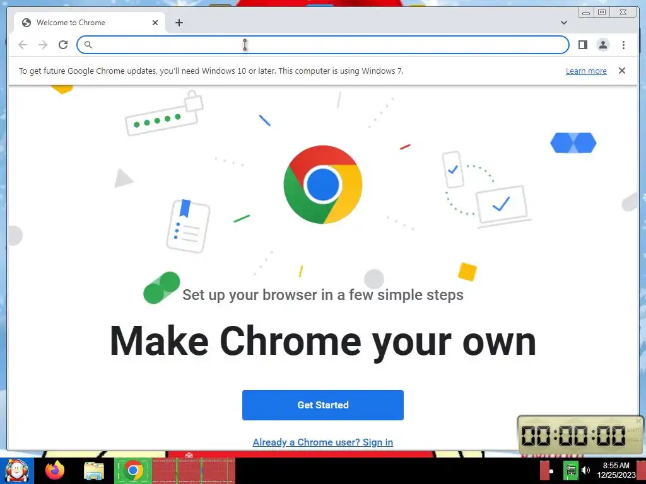Click the Set up your browser text
The image size is (646, 484).
(x=322, y=295)
